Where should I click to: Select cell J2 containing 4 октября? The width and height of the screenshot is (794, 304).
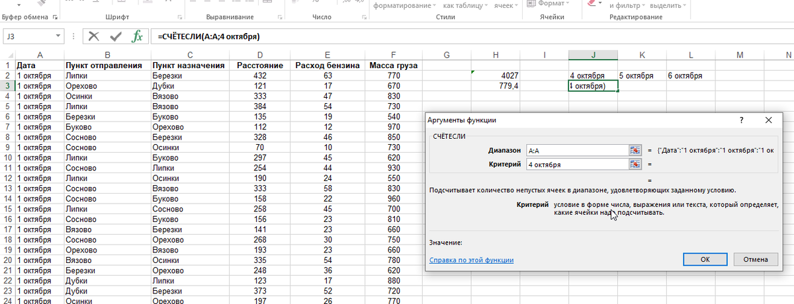[594, 75]
